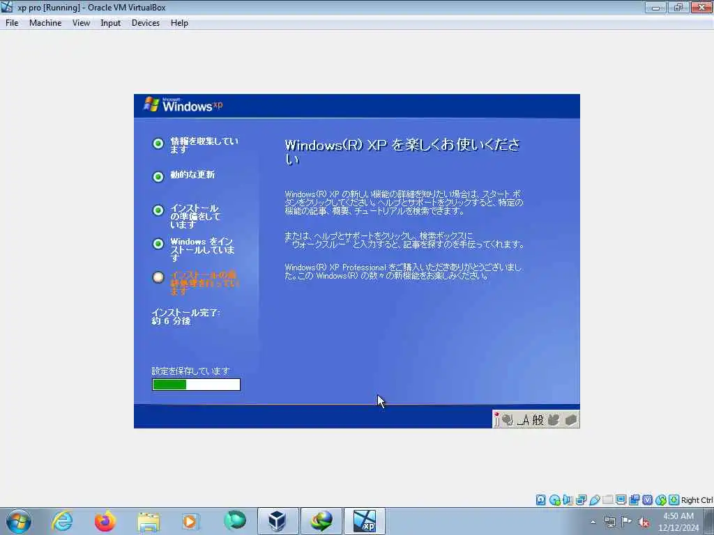
Task: Launch Firefox from the taskbar
Action: [105, 521]
